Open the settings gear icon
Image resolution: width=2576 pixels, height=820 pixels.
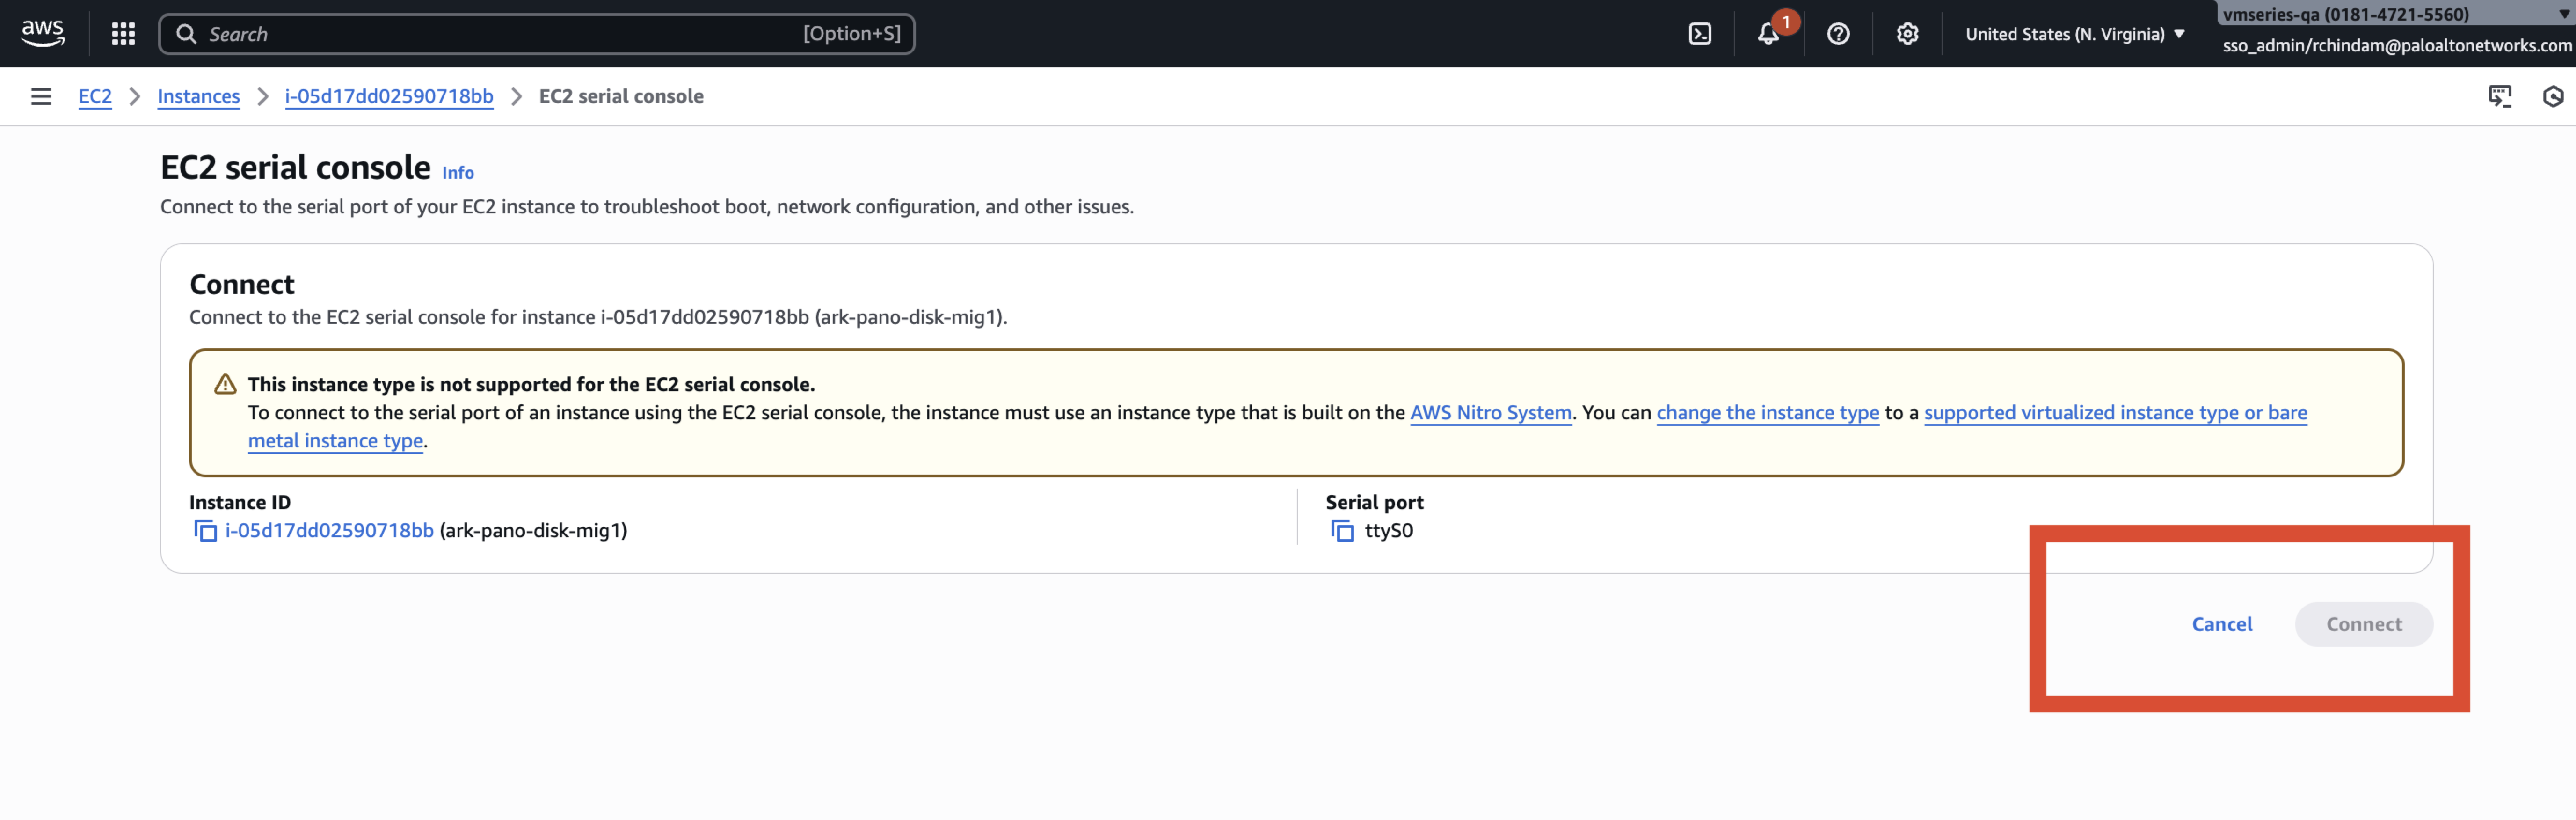tap(1907, 34)
